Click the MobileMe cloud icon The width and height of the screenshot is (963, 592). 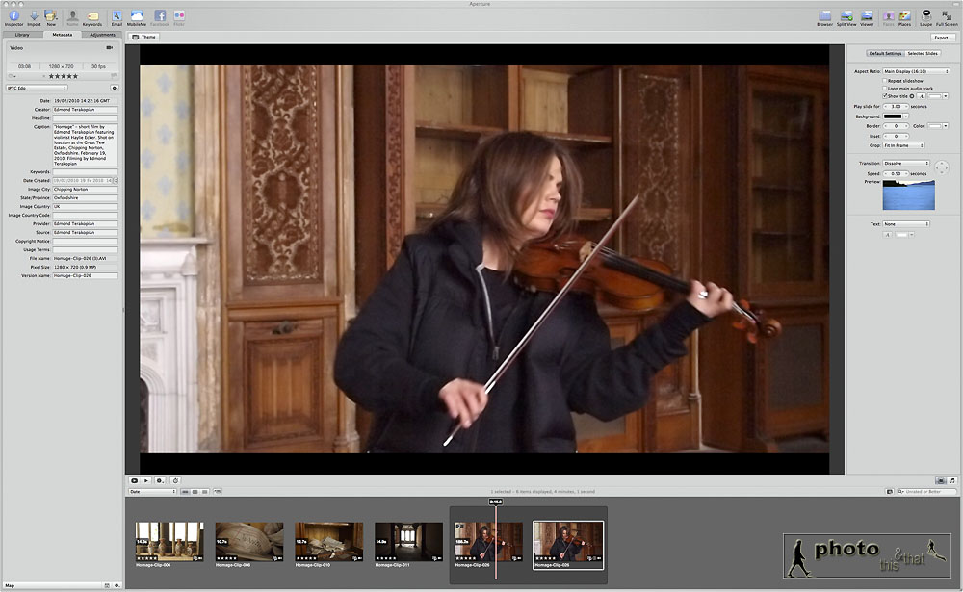click(x=137, y=15)
